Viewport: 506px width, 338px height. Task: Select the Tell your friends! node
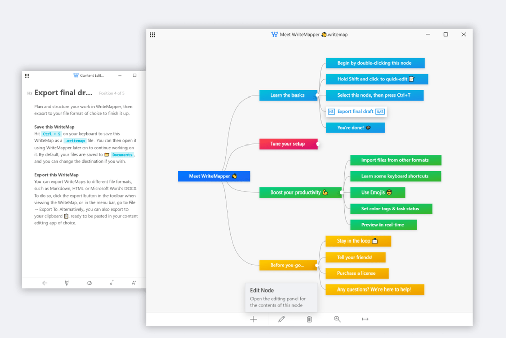[355, 257]
